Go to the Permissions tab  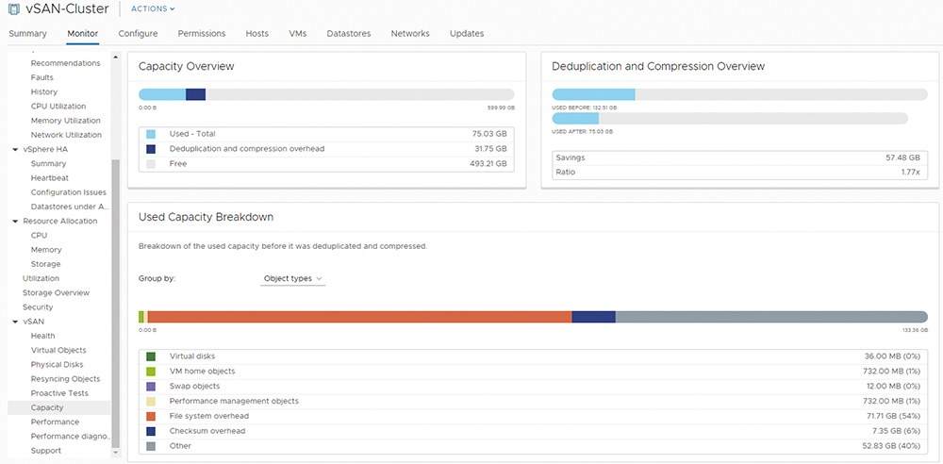click(x=202, y=34)
